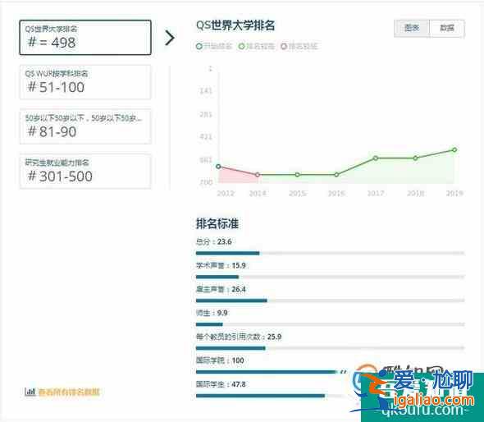Open the under-50 ranking #81-90 card

click(x=85, y=126)
